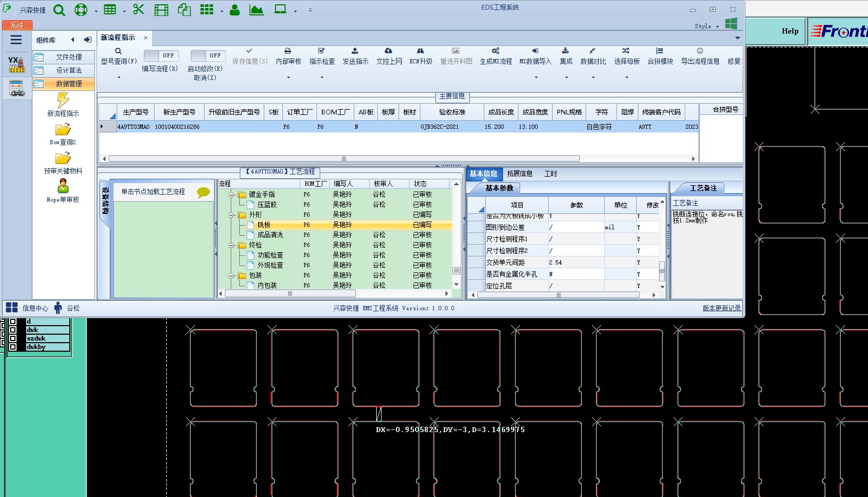The height and width of the screenshot is (497, 868).
Task: Click the 合拼模块 list icon
Action: (x=660, y=51)
